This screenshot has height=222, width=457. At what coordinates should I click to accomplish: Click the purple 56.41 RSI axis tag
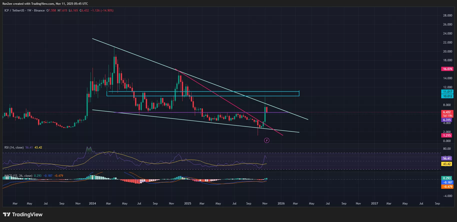coord(447,158)
